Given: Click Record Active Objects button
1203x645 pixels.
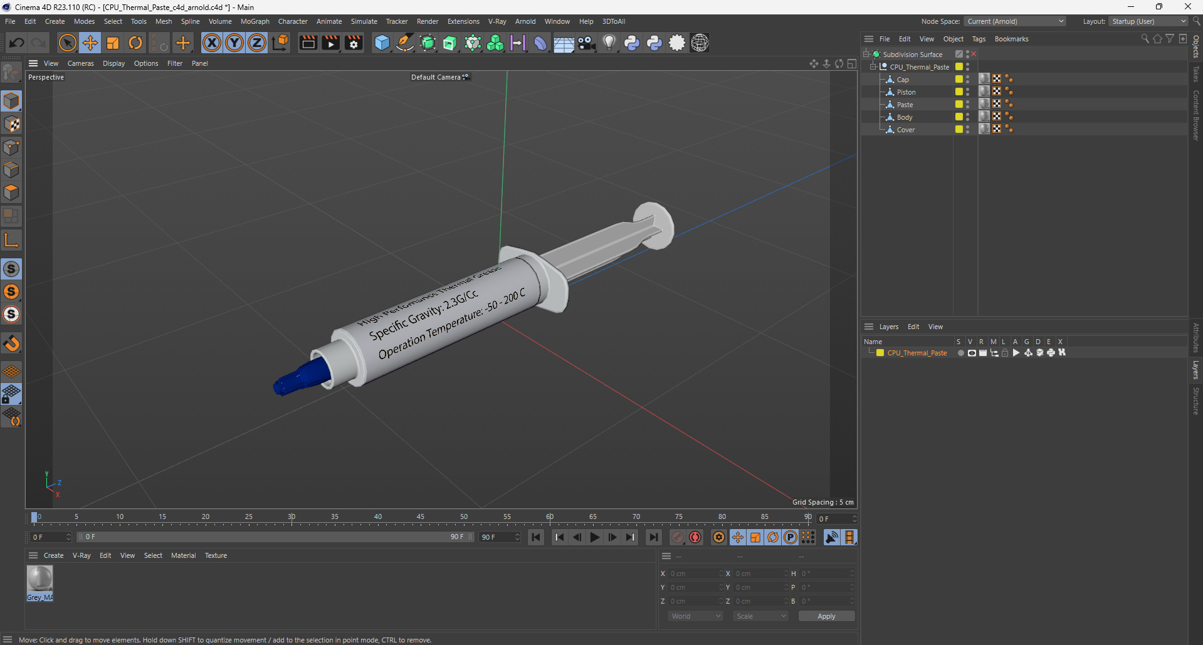Looking at the screenshot, I should (678, 537).
